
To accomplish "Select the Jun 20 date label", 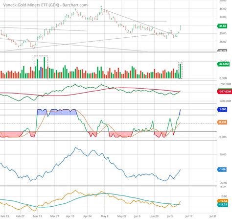I will coord(154,216).
